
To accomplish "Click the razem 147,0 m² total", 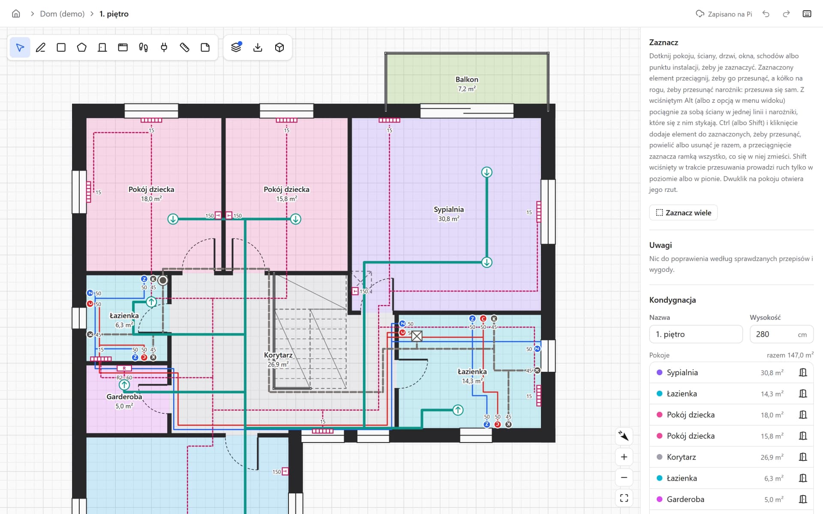I will (x=790, y=355).
